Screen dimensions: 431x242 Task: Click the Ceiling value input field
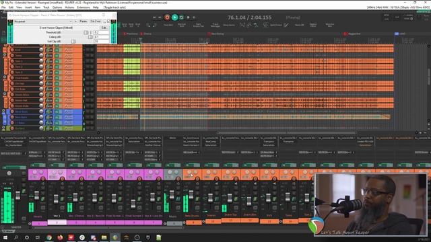102,37
